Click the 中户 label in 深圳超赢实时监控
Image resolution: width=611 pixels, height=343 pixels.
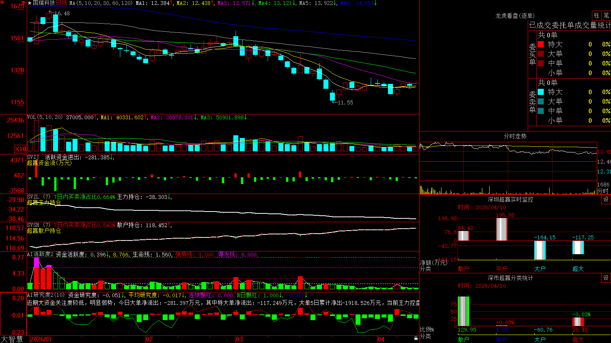point(502,269)
